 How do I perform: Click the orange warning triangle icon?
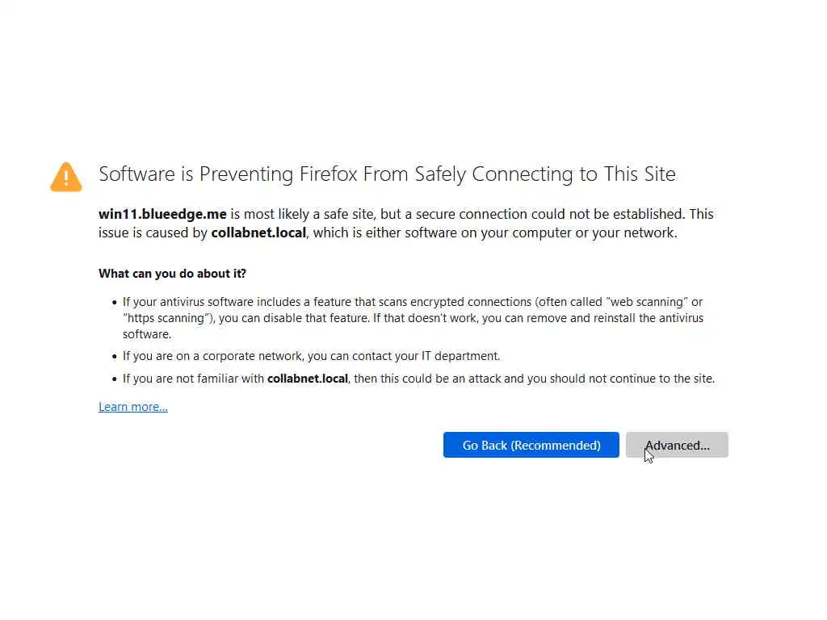[66, 176]
